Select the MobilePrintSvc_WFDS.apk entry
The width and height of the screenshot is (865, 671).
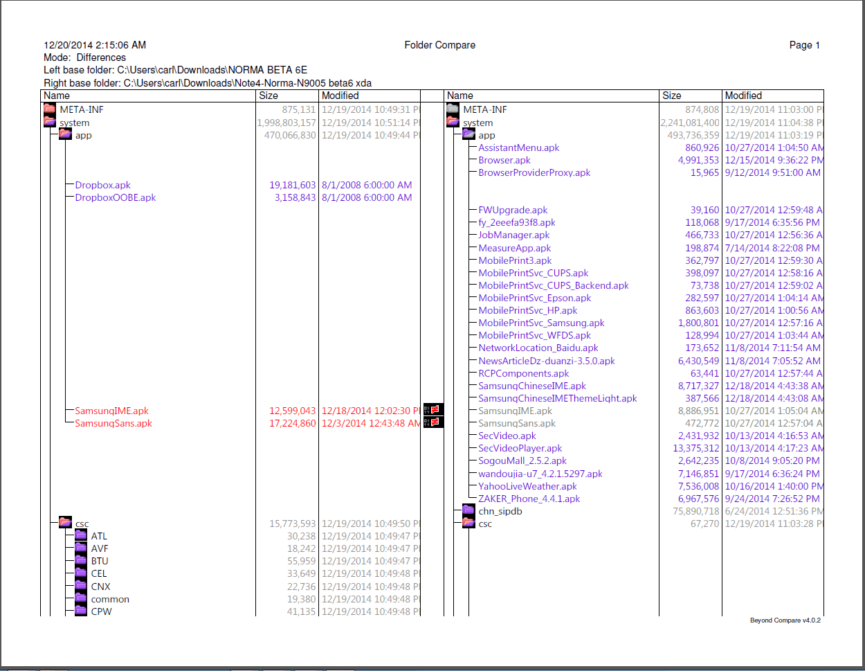535,335
